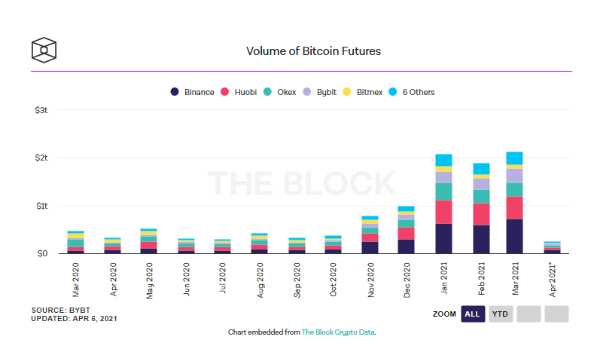Image resolution: width=591 pixels, height=349 pixels.
Task: Click the Mar 2021 Huobi bar segment
Action: (x=515, y=207)
